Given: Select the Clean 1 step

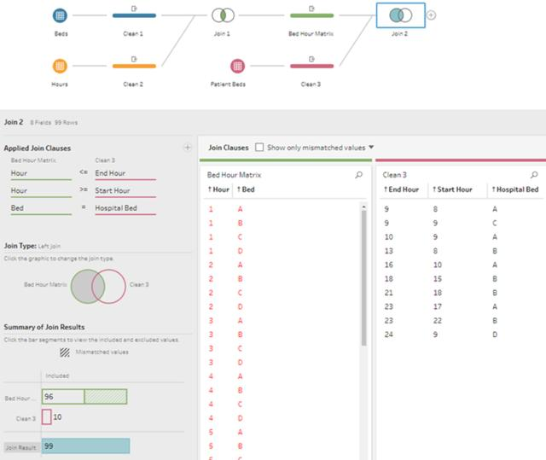Looking at the screenshot, I should tap(134, 15).
